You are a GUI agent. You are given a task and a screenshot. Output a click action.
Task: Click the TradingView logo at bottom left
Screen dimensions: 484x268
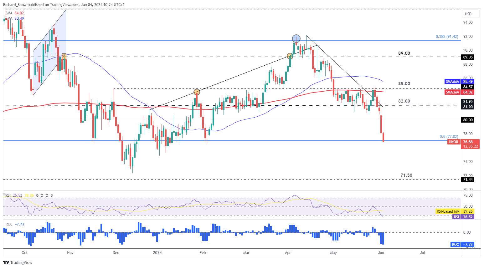pos(18,262)
